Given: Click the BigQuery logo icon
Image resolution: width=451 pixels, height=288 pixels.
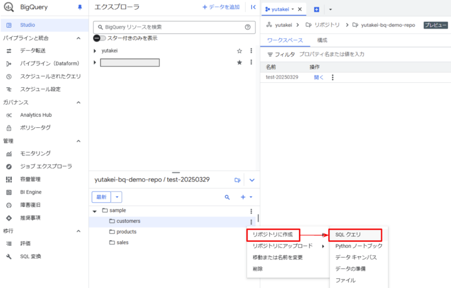Looking at the screenshot, I should point(8,7).
